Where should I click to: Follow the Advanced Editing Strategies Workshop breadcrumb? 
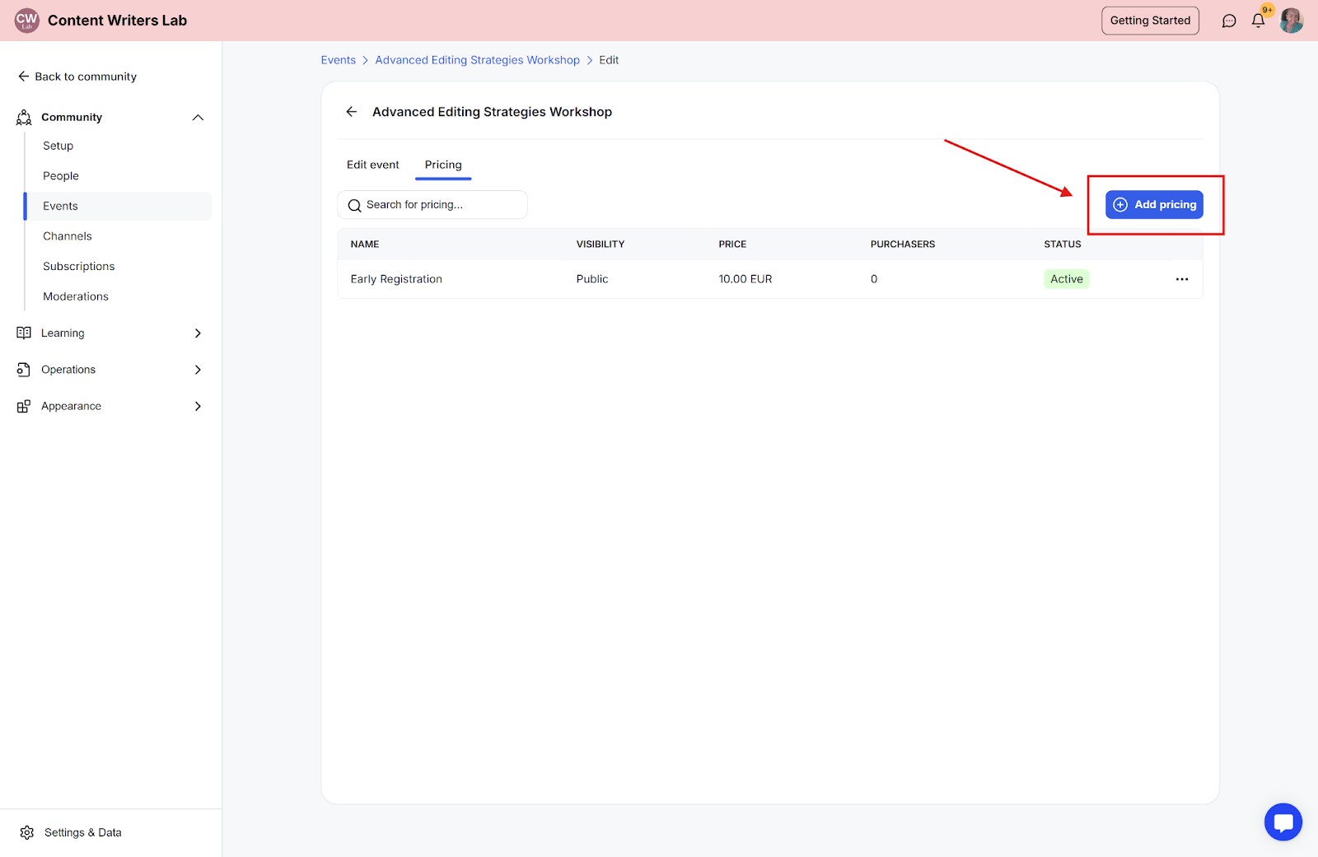pyautogui.click(x=478, y=60)
